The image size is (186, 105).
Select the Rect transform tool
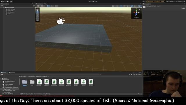point(37,18)
